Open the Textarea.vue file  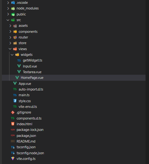32,72
